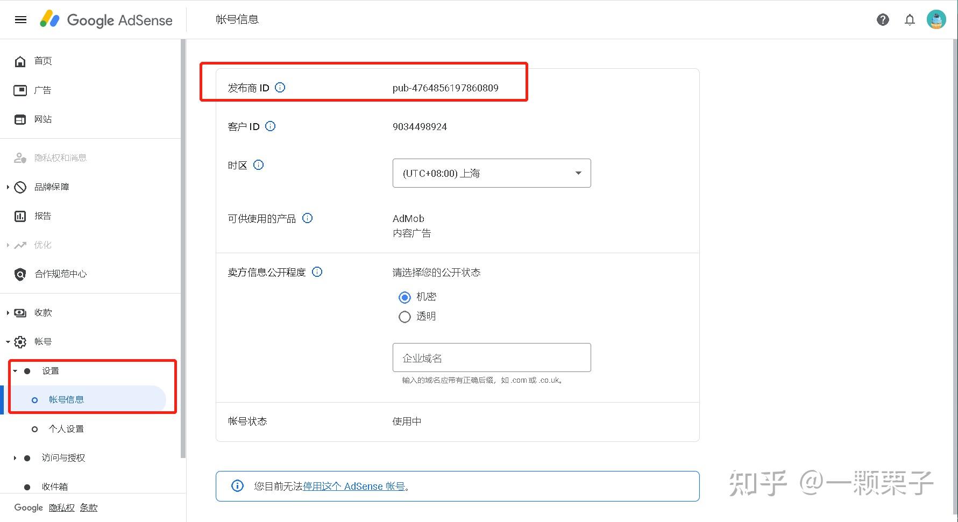Open the 隐私权 footer link
The height and width of the screenshot is (522, 958).
pyautogui.click(x=62, y=507)
